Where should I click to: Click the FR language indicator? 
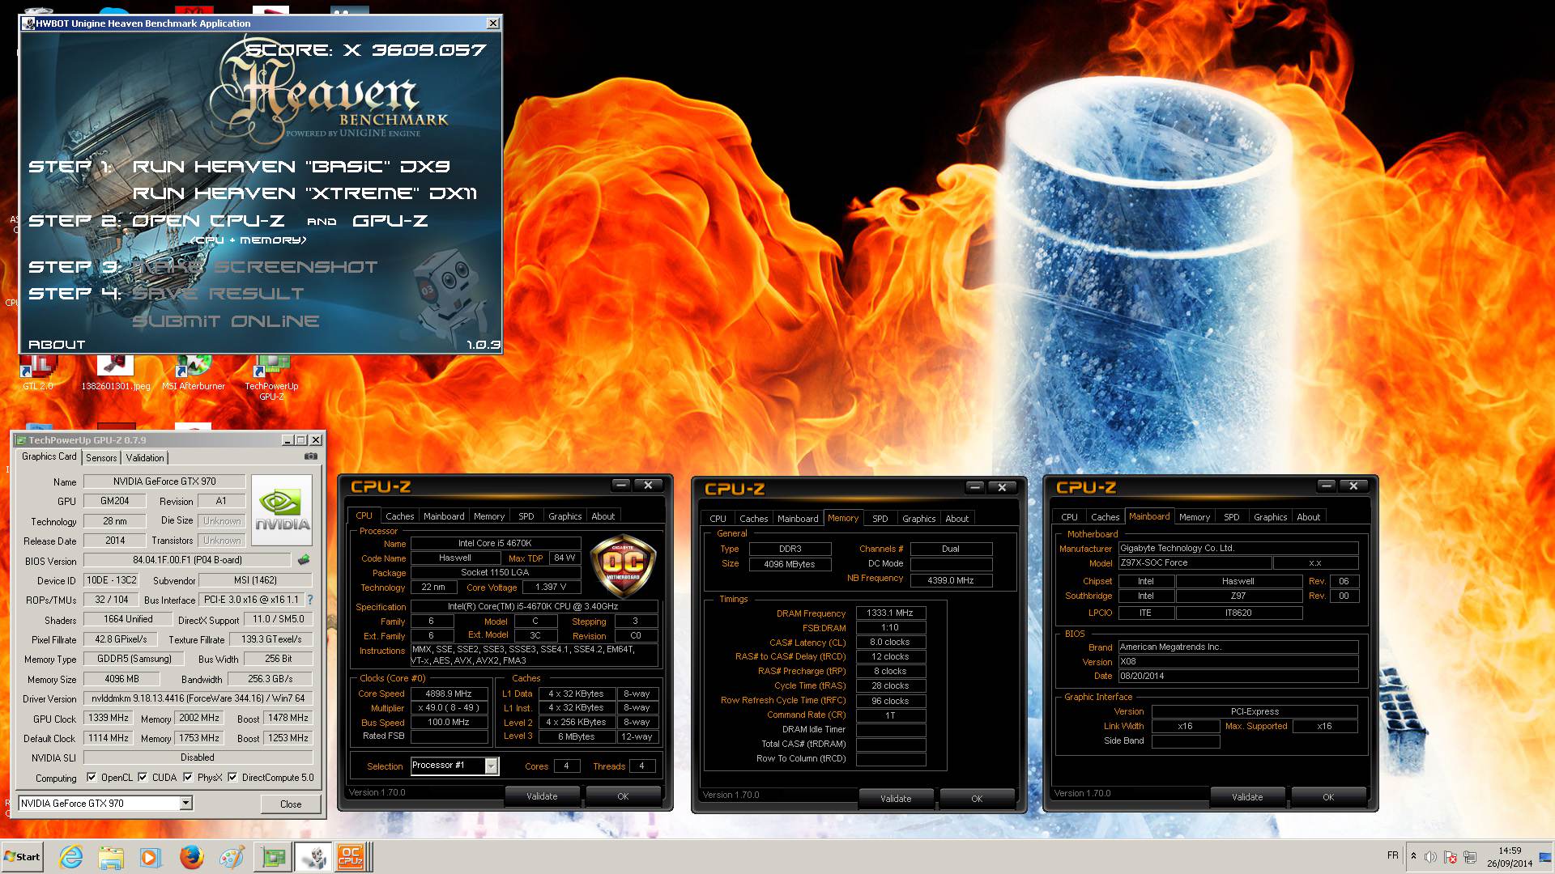click(x=1392, y=855)
